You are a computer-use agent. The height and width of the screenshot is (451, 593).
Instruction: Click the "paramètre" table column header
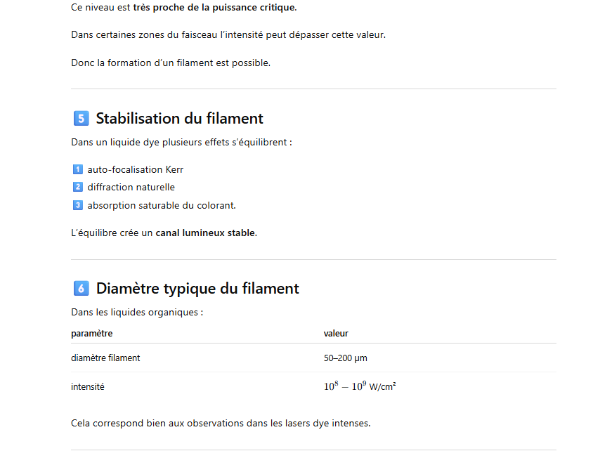pyautogui.click(x=92, y=333)
